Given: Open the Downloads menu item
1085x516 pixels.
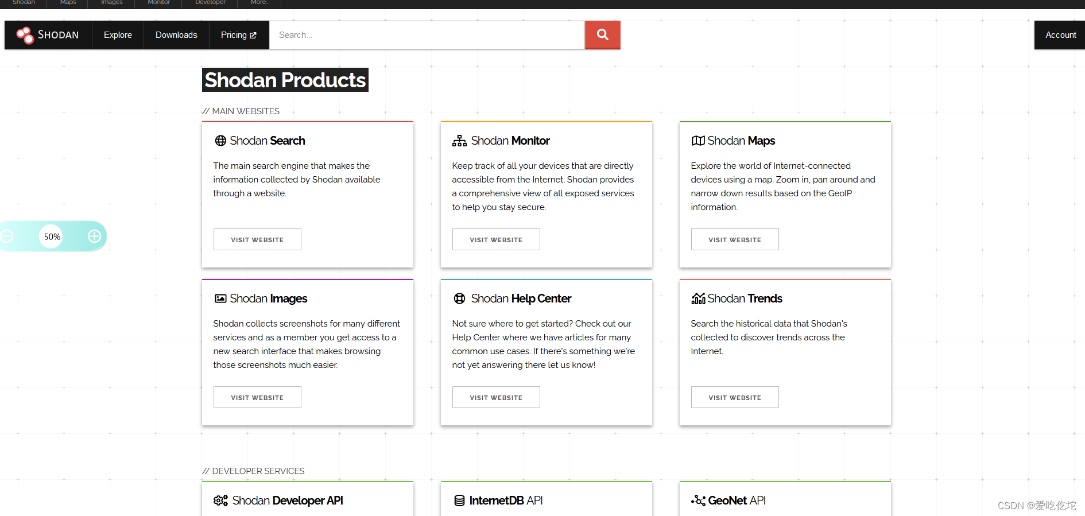Looking at the screenshot, I should coord(176,35).
